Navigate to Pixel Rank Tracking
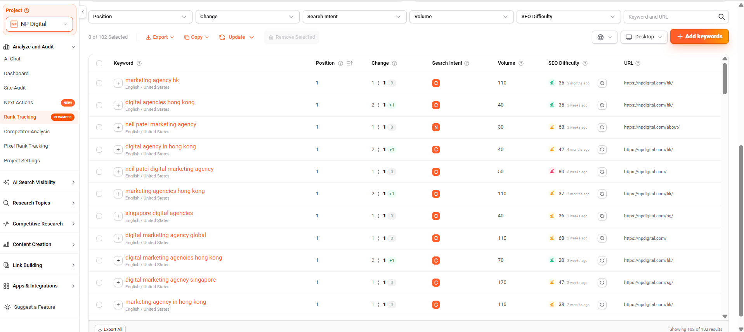 26,146
